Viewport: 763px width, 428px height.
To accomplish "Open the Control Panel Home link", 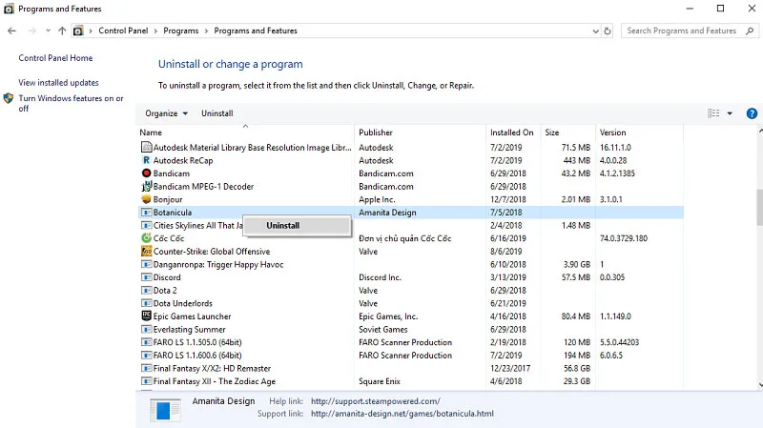I will [x=55, y=58].
